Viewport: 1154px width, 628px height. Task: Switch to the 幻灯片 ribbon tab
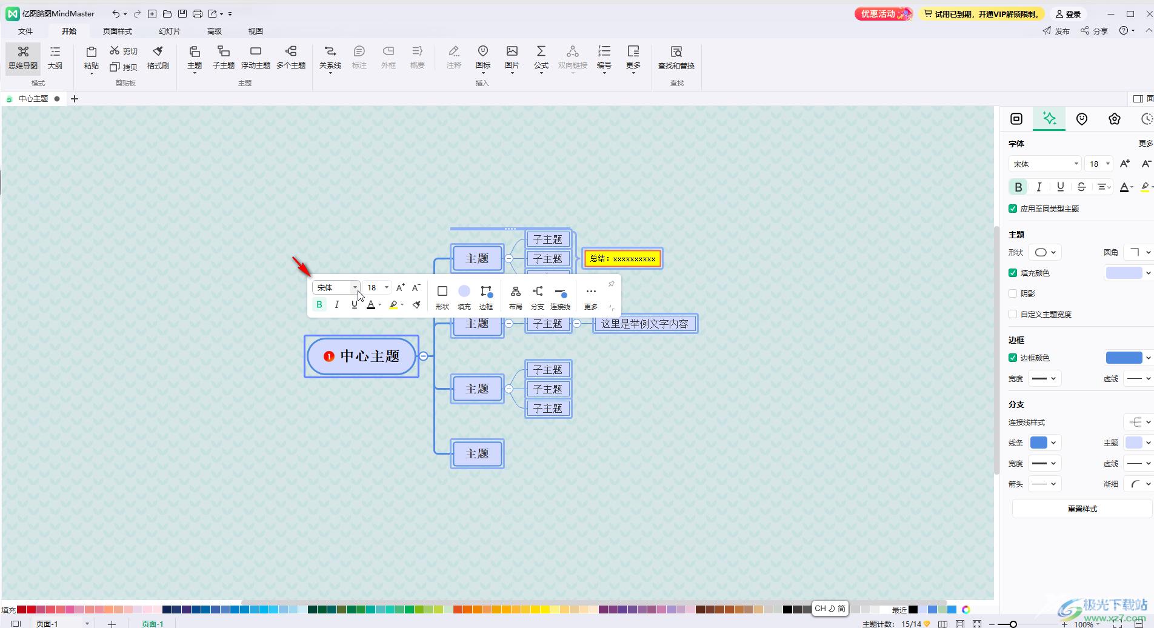point(170,31)
